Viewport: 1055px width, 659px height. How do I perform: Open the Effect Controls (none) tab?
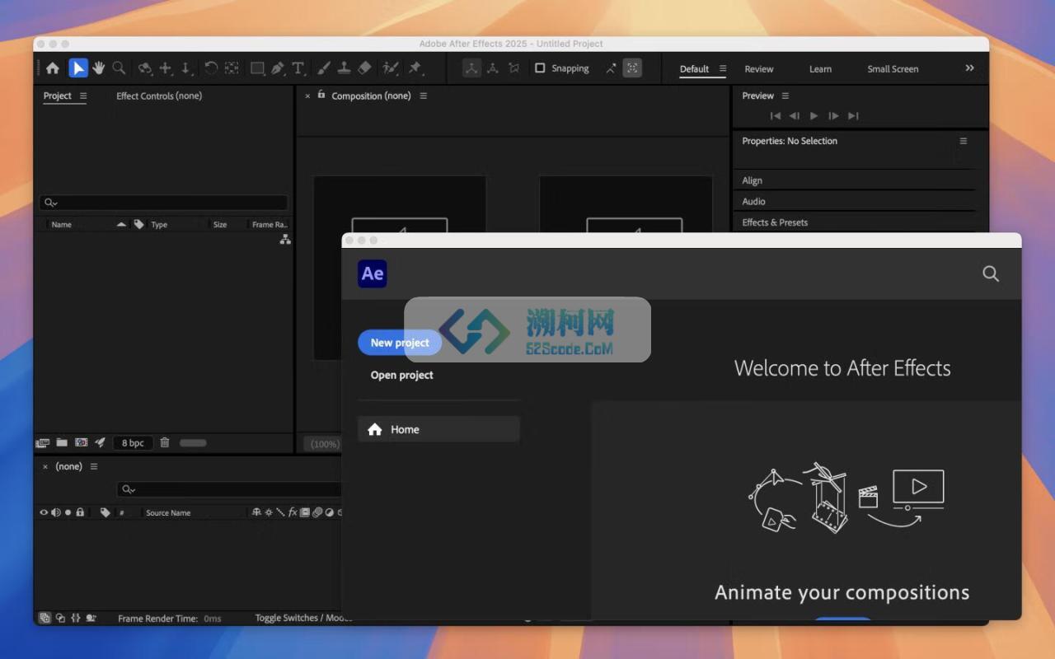pyautogui.click(x=159, y=96)
